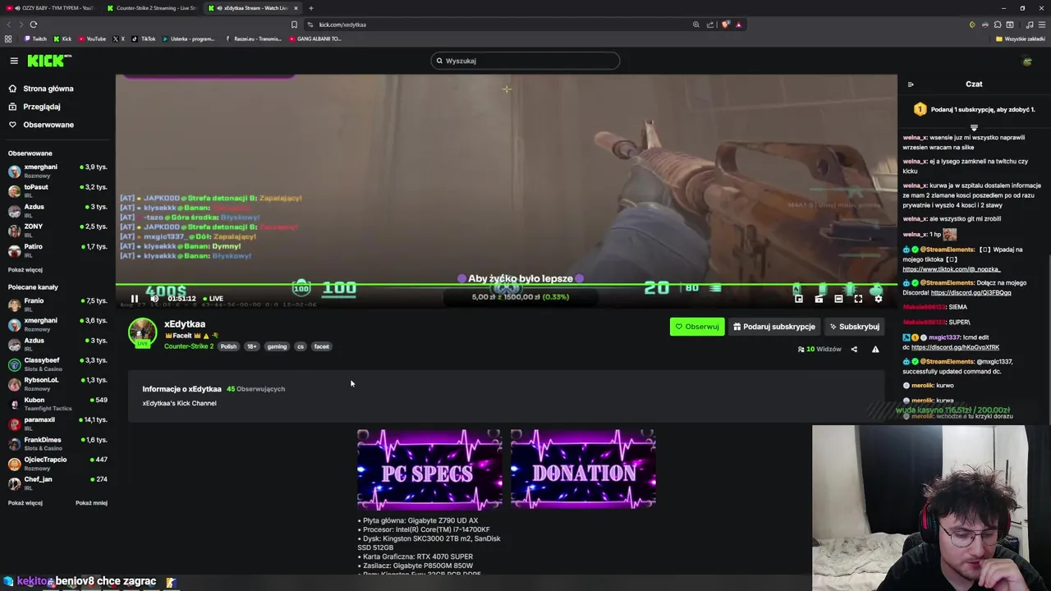Open Franio recommended channel
This screenshot has width=1051, height=591.
point(57,305)
